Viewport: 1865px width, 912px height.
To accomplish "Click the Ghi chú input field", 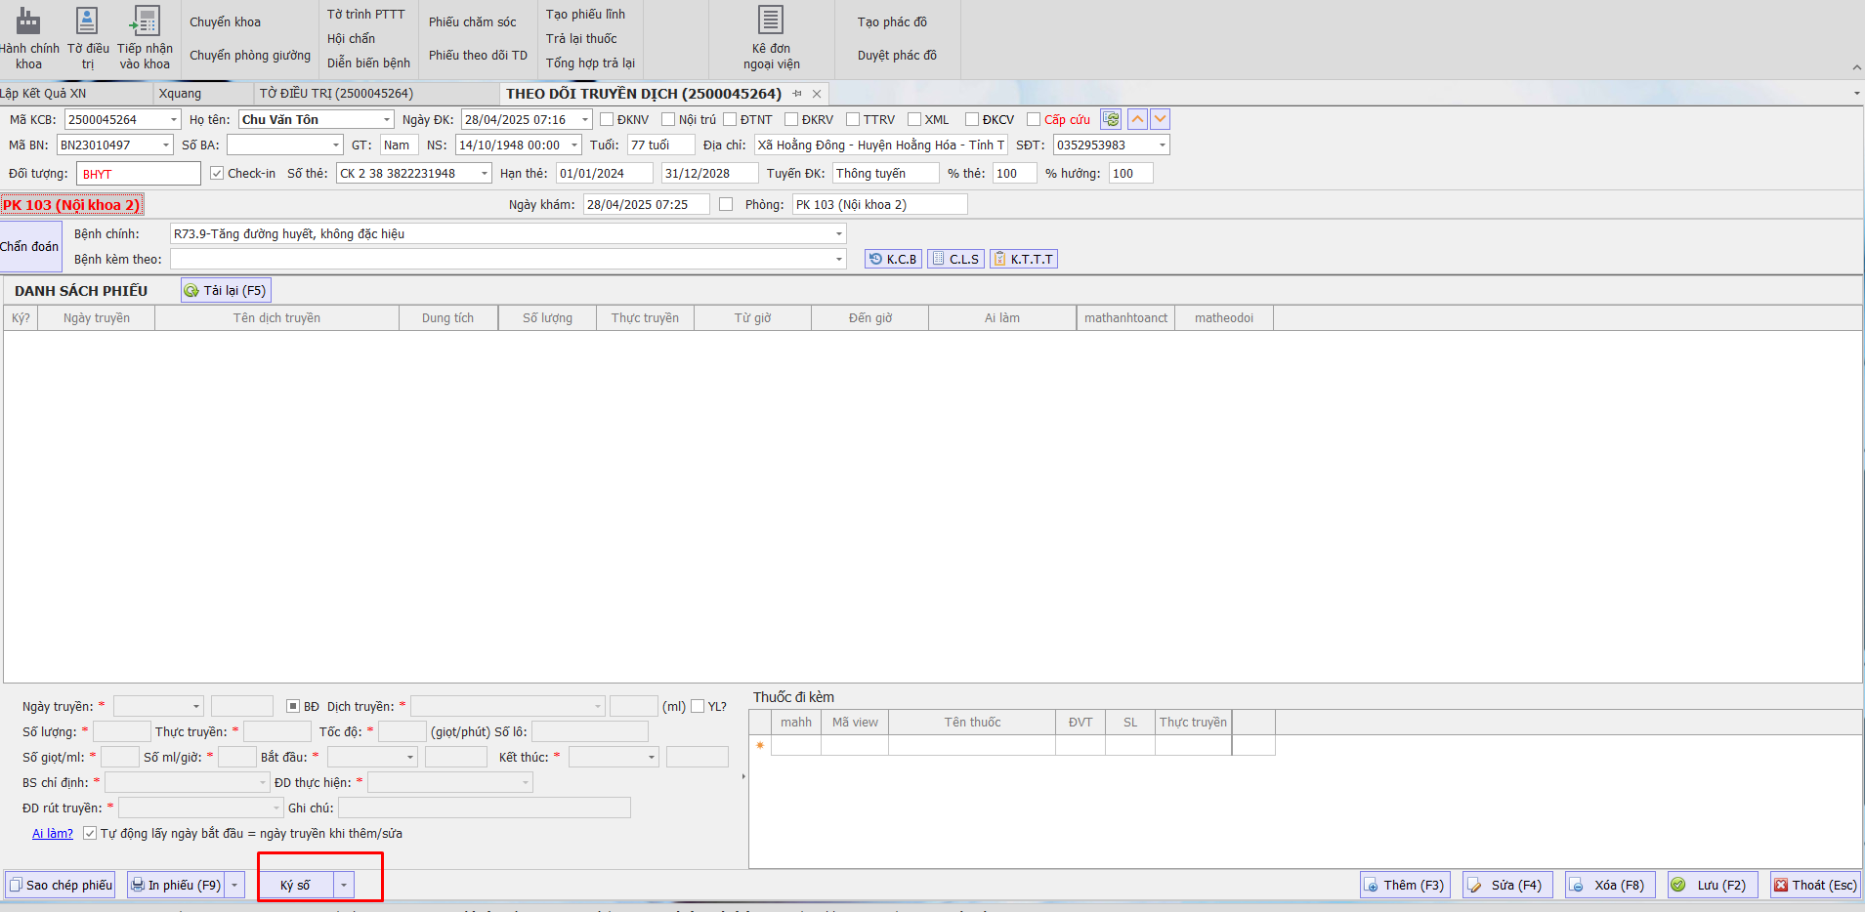I will (x=484, y=808).
